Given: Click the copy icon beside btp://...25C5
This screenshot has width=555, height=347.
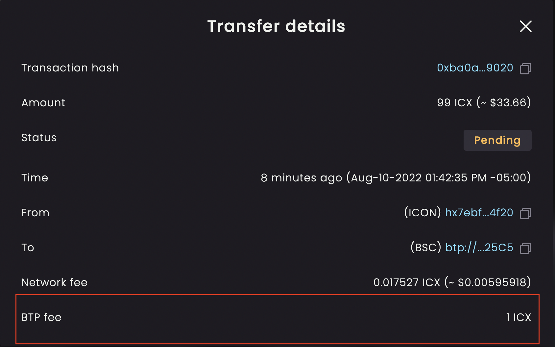Looking at the screenshot, I should (x=526, y=248).
